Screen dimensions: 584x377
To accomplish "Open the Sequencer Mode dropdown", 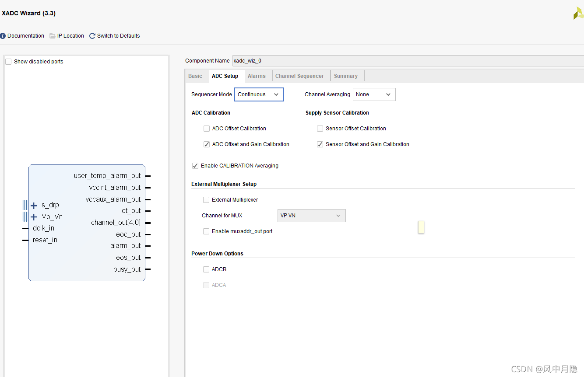I will (x=259, y=94).
